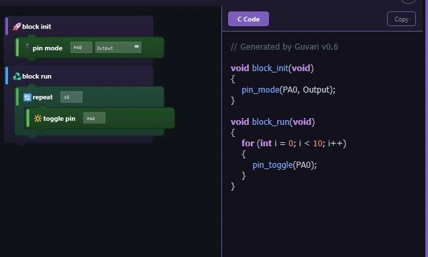Click the 'void block_init(void)' code line

[x=272, y=68]
